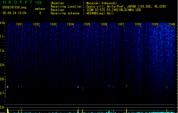
Task: Click the antenna A504HB(yagi 4el) text
Action: click(x=100, y=13)
